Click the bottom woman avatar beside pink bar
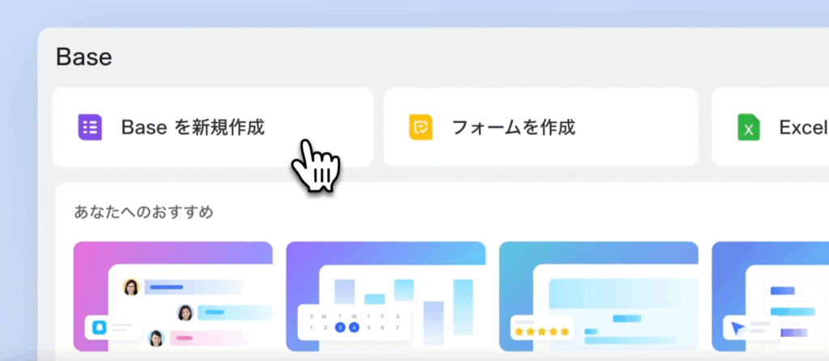 pyautogui.click(x=156, y=338)
